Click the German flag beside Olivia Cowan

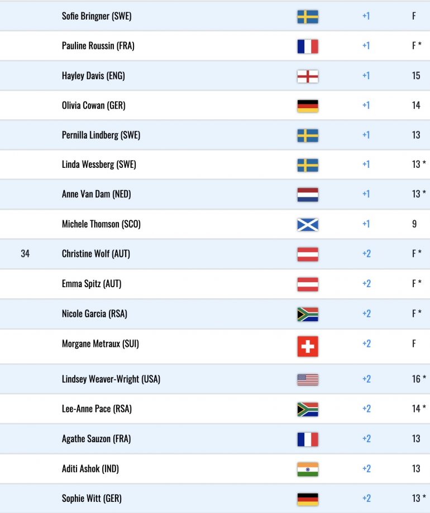tap(308, 106)
